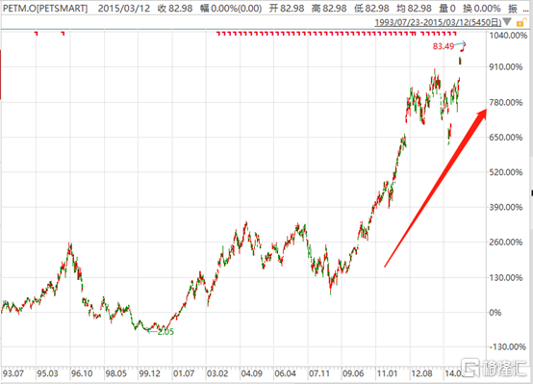The height and width of the screenshot is (384, 533).
Task: Click the closing price 收 82.98
Action: coord(175,8)
